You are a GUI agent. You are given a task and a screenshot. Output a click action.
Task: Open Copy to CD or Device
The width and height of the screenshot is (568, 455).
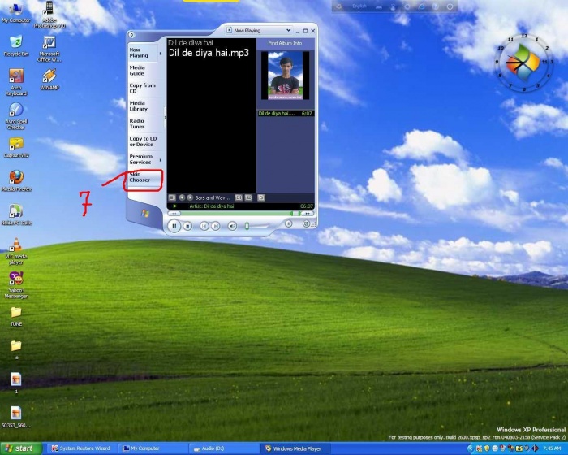point(143,141)
